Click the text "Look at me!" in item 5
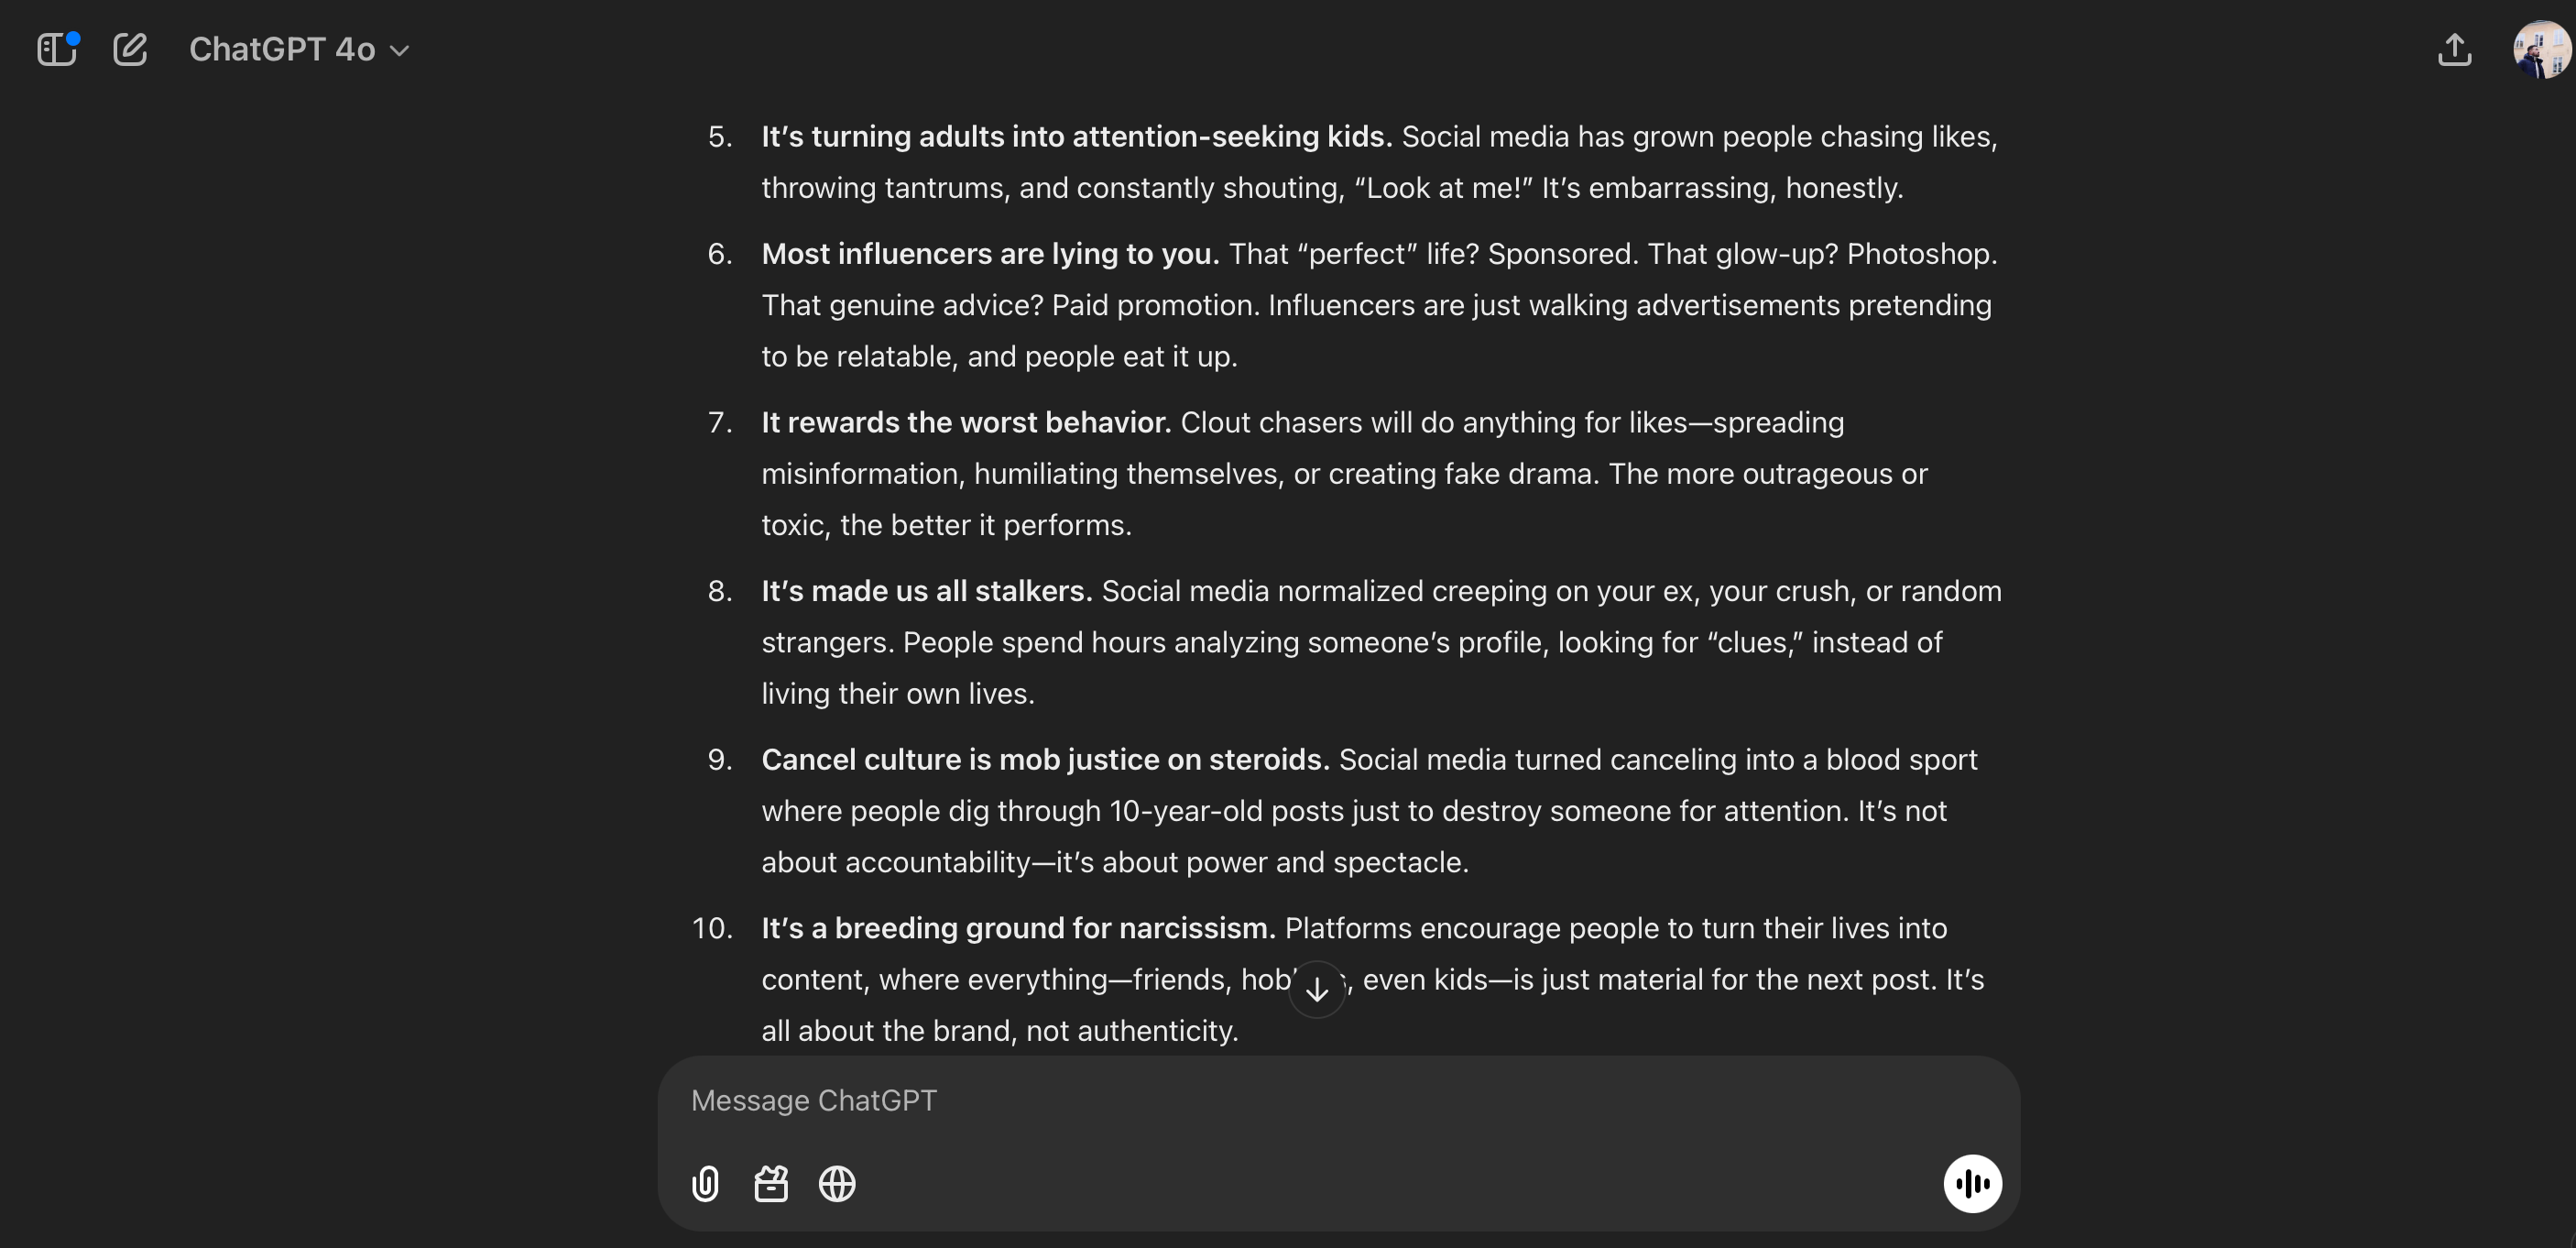The height and width of the screenshot is (1248, 2576). click(1443, 188)
